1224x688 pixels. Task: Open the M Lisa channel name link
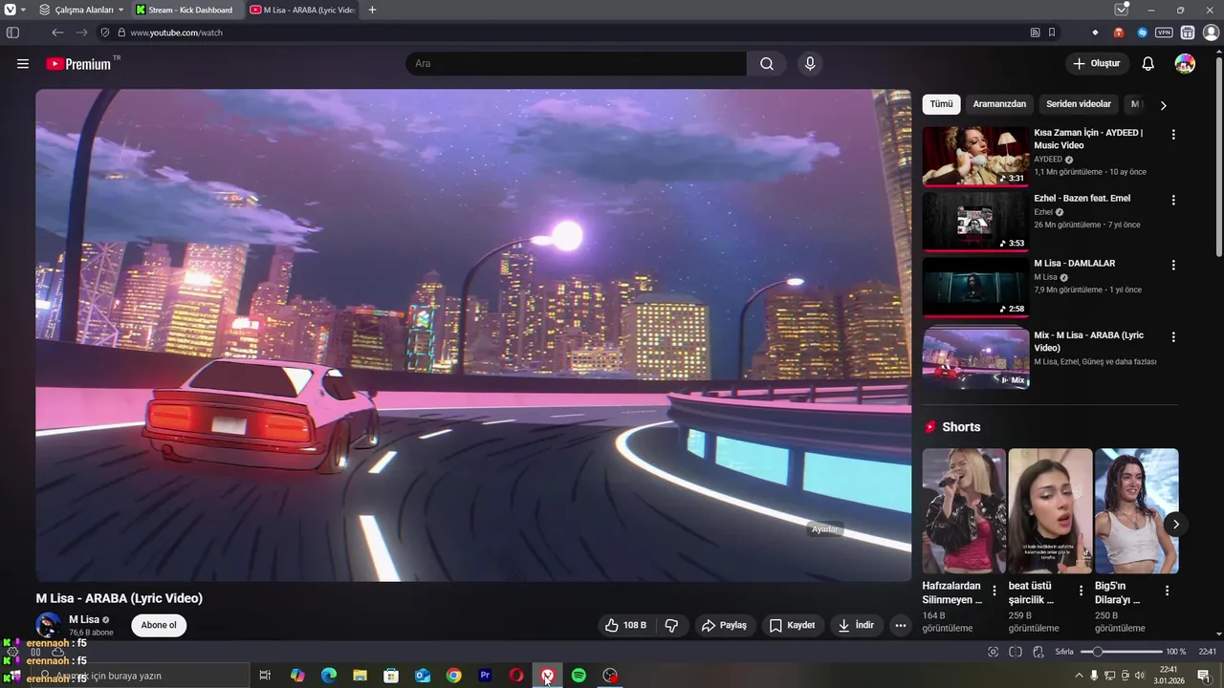coord(84,620)
